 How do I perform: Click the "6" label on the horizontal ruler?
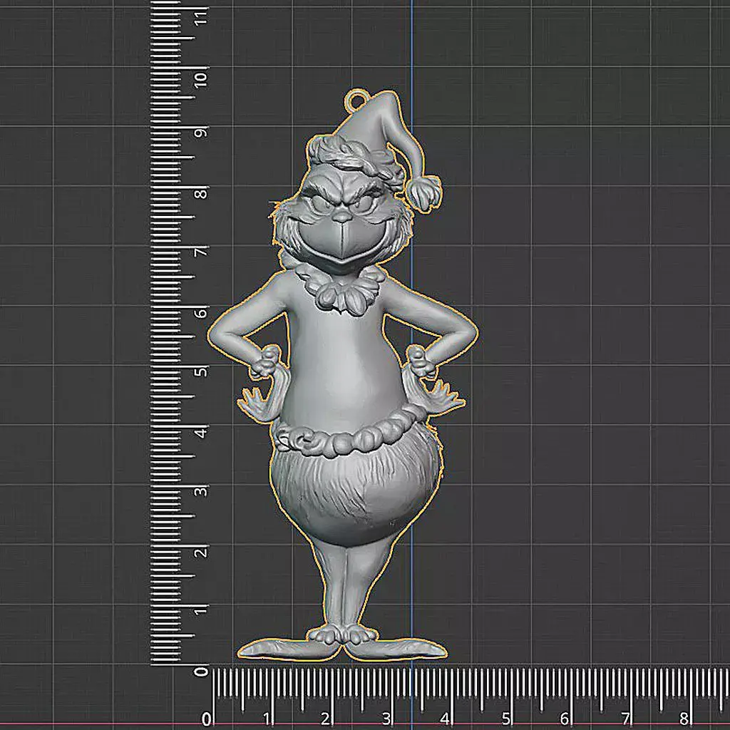point(565,719)
